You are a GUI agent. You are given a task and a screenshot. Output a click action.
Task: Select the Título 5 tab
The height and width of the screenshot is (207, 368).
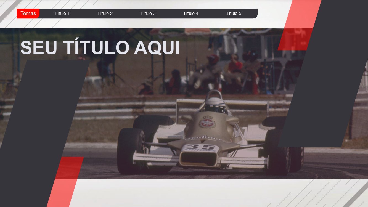click(234, 14)
